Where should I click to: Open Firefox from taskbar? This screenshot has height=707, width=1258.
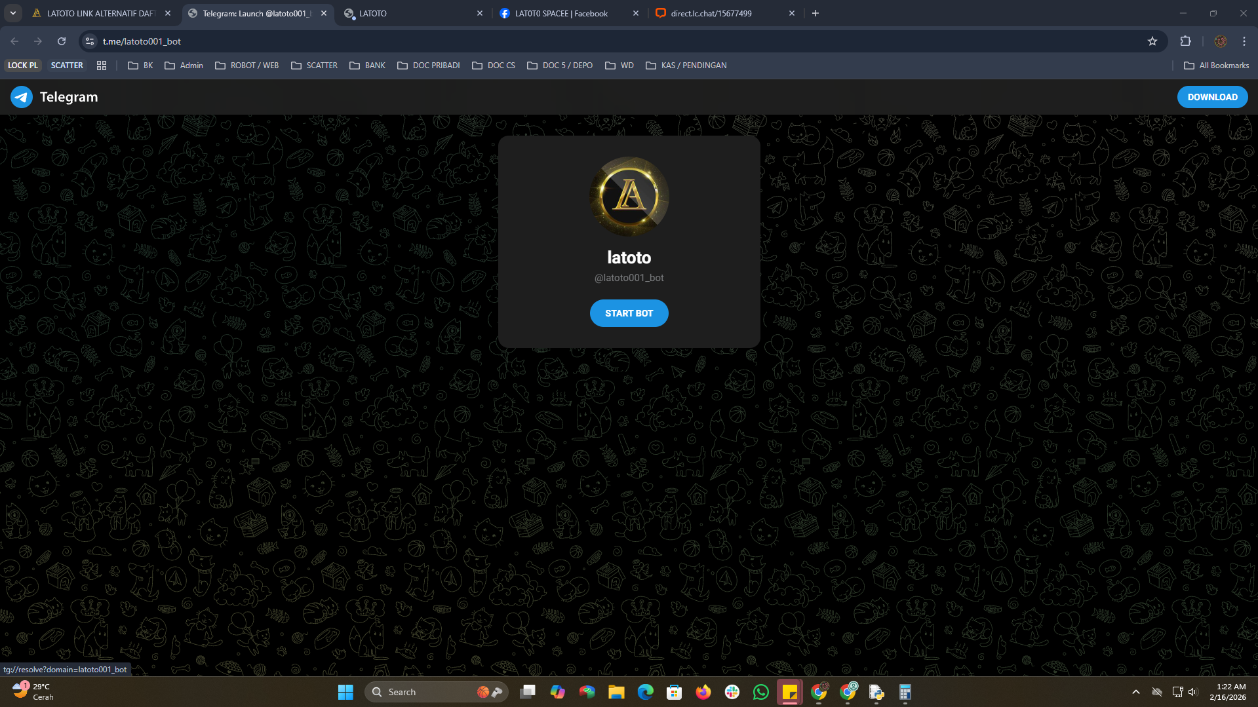click(x=703, y=692)
